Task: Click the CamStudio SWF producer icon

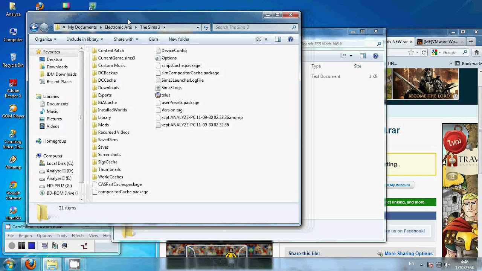Action: pyautogui.click(x=64, y=246)
